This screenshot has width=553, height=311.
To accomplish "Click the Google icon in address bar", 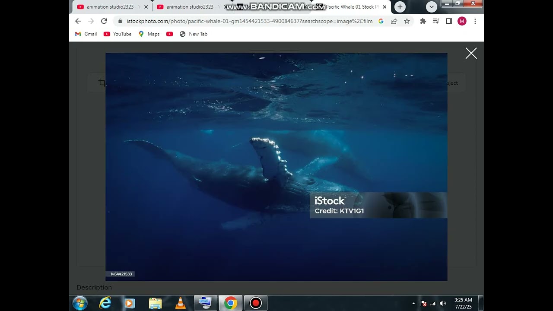I will pyautogui.click(x=381, y=21).
